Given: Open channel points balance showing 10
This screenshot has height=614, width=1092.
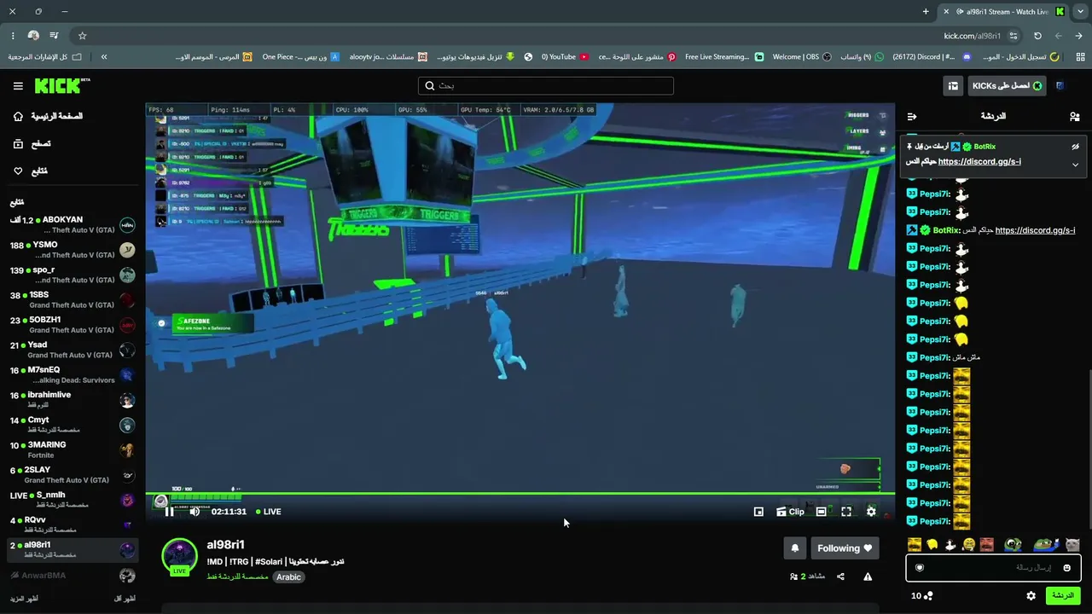Looking at the screenshot, I should coord(922,595).
